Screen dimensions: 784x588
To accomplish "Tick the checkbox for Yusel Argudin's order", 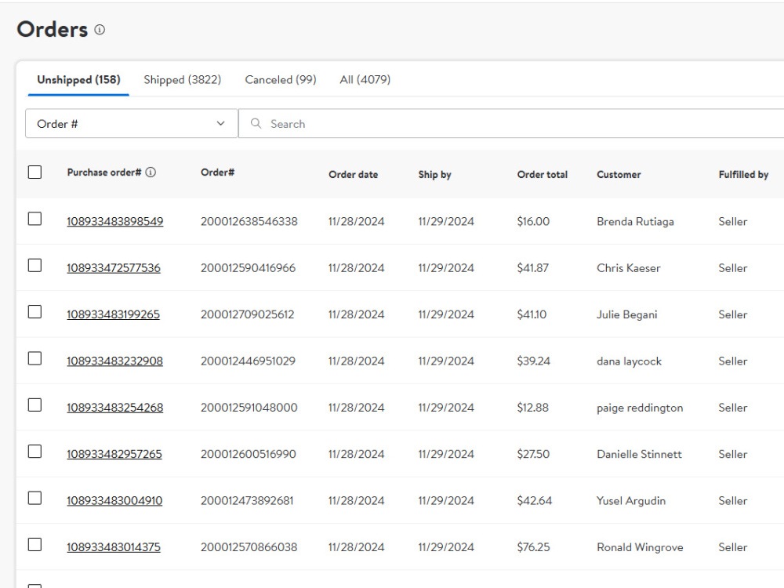I will (35, 498).
